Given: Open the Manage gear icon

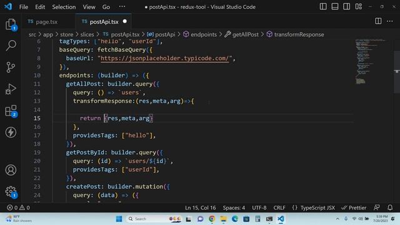Looking at the screenshot, I should 11,191.
